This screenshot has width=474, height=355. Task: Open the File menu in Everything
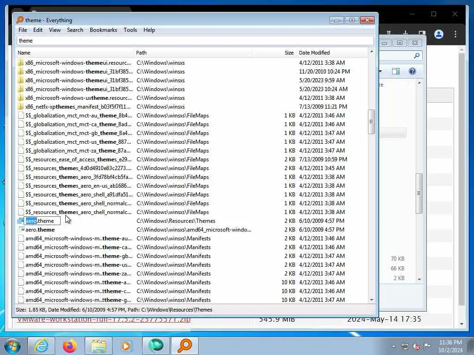tap(23, 30)
